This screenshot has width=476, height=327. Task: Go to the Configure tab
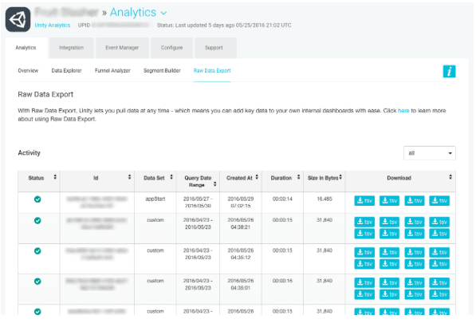pyautogui.click(x=171, y=48)
